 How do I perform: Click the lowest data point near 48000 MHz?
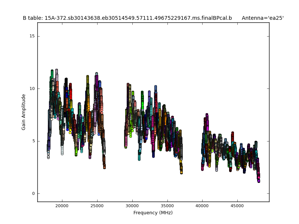click(259, 181)
